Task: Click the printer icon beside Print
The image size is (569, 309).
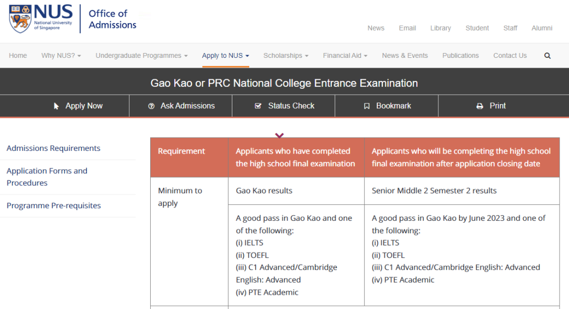Action: (x=480, y=106)
